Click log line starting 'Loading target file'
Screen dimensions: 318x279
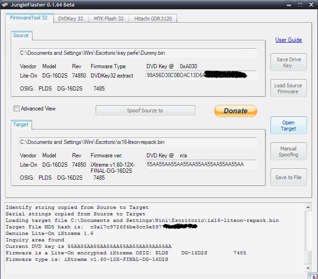pos(142,221)
